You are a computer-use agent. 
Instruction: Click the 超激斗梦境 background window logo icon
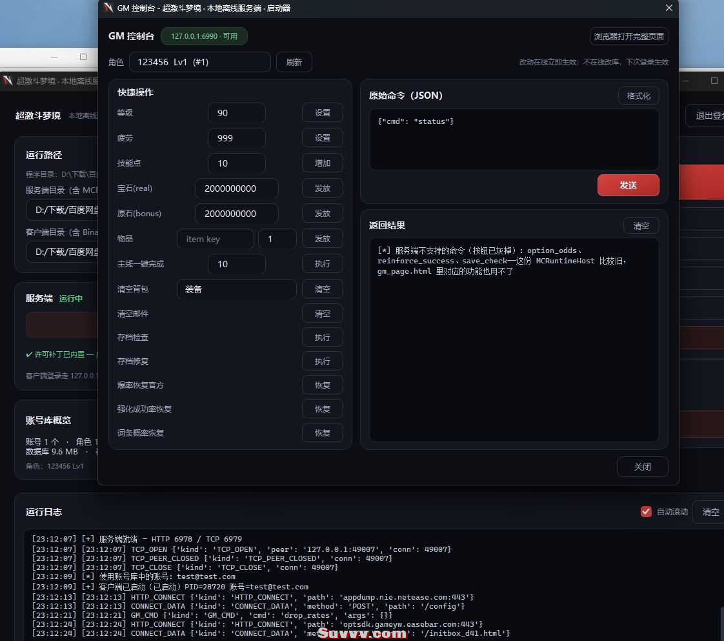[8, 81]
